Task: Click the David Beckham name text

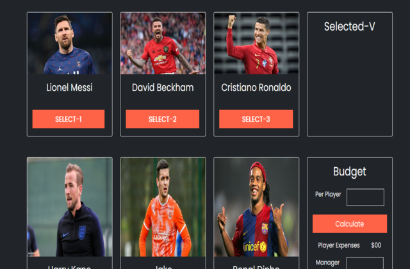Action: click(163, 88)
